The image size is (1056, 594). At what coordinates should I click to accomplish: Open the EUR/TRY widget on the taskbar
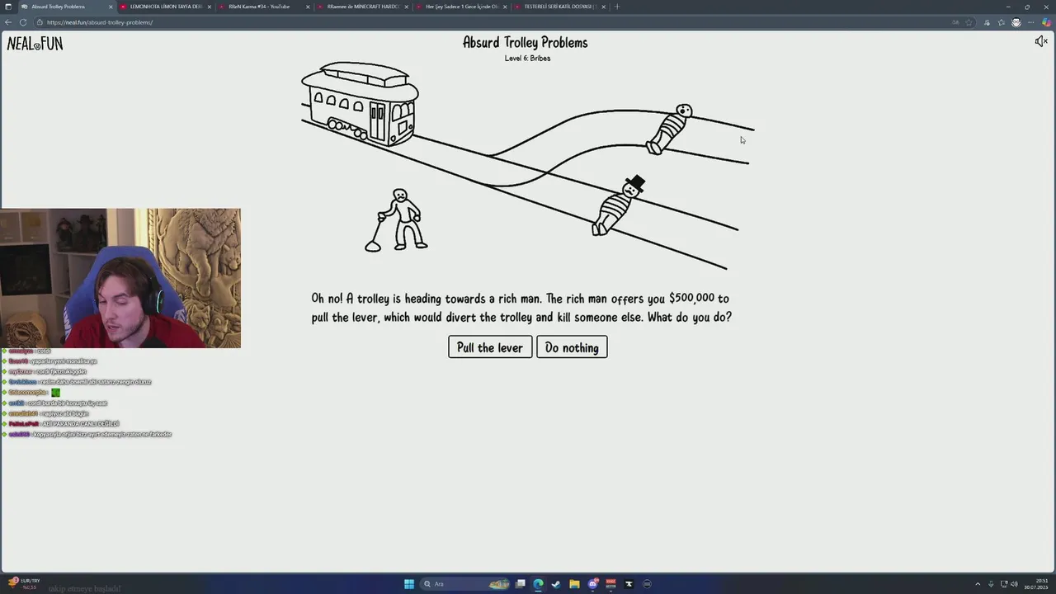tap(25, 583)
